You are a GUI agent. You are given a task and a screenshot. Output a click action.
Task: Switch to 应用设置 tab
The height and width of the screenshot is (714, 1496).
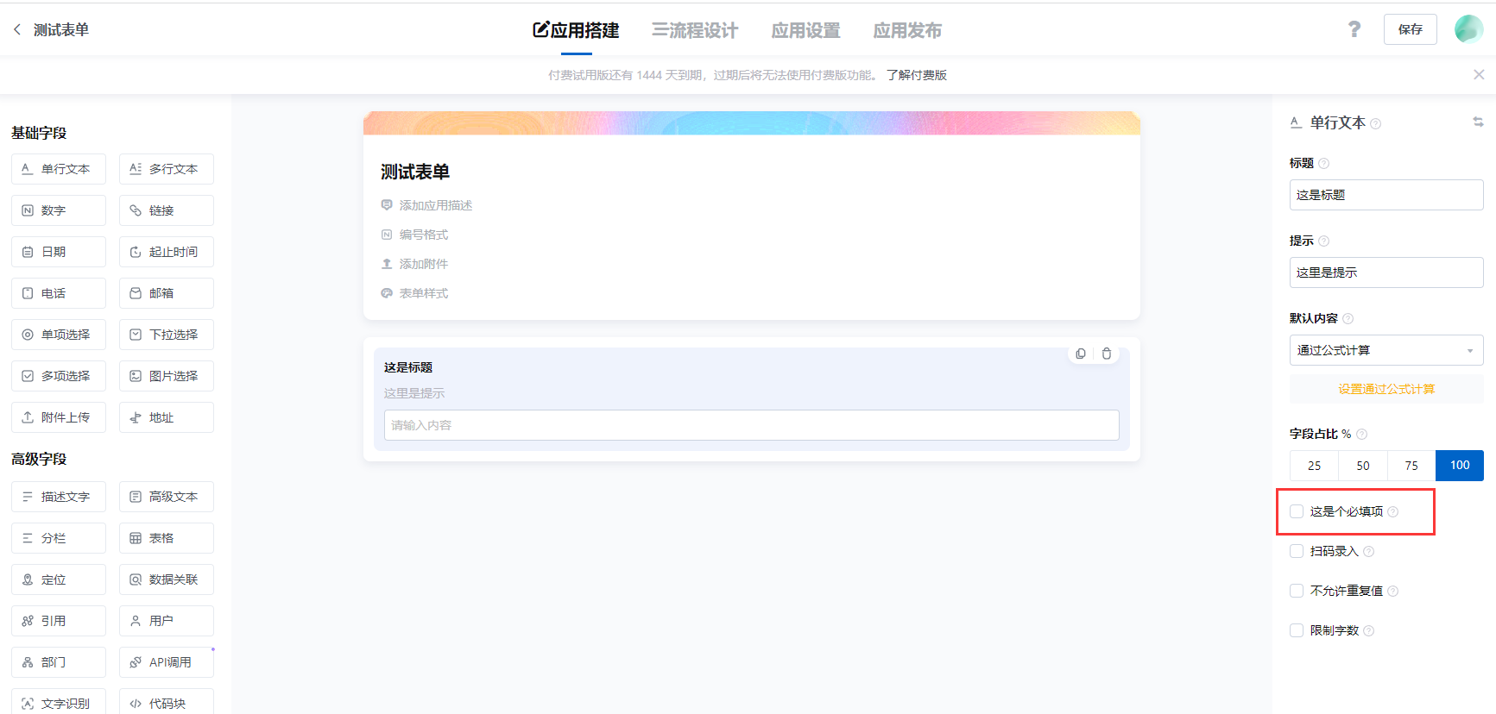coord(806,30)
